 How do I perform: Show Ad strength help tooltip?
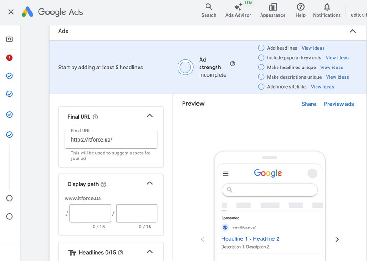pos(233,63)
